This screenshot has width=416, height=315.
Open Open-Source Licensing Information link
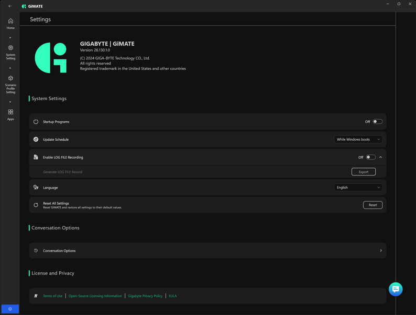95,296
